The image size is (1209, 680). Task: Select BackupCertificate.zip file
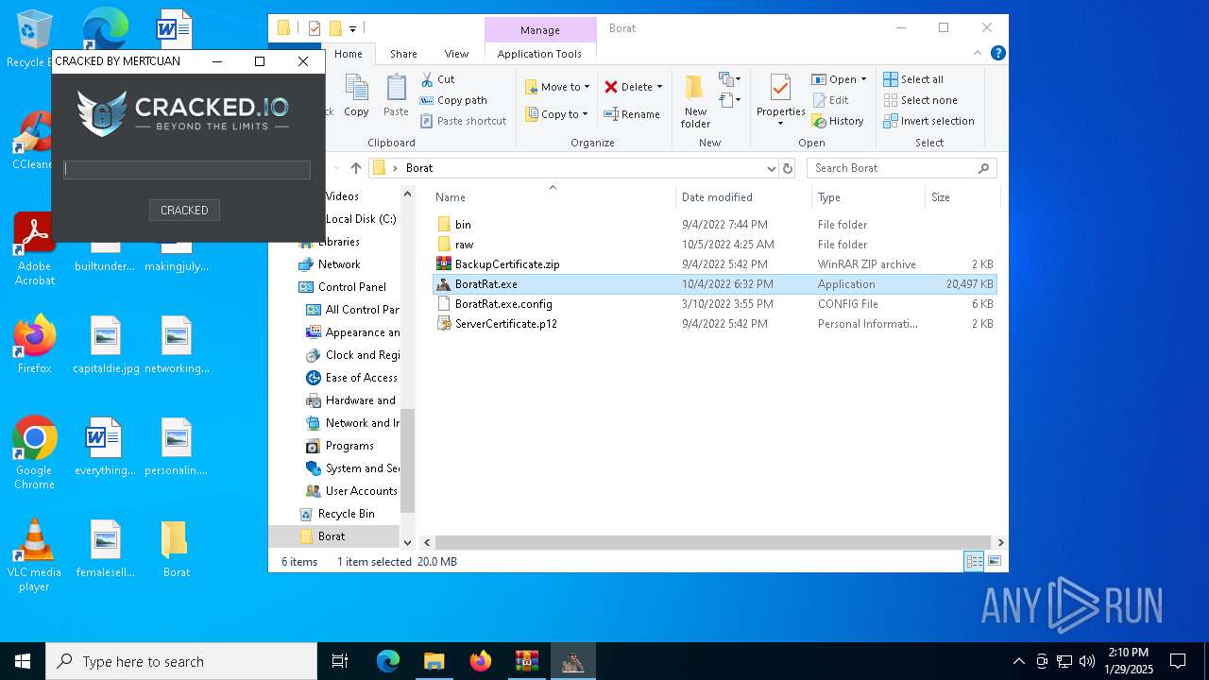coord(715,264)
